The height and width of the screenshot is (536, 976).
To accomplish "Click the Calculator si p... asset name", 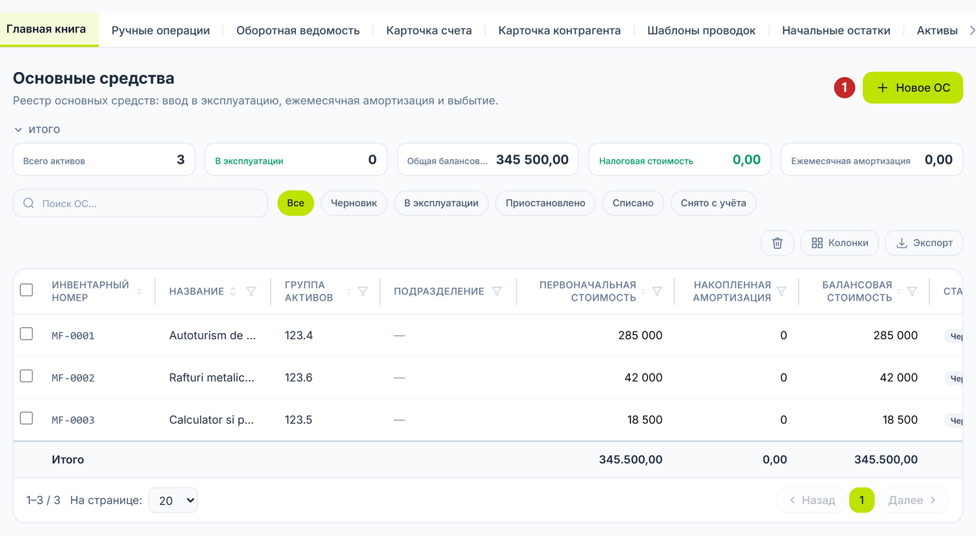I will point(211,420).
